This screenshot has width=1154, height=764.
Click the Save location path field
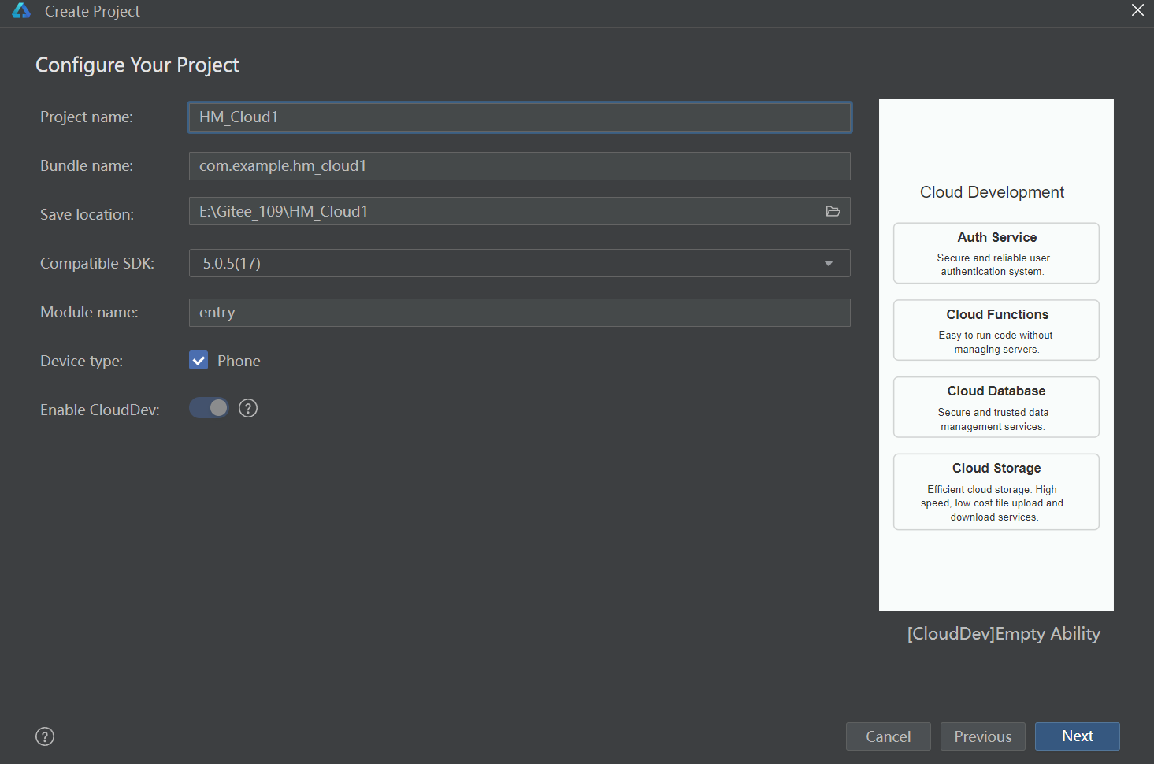(x=504, y=211)
